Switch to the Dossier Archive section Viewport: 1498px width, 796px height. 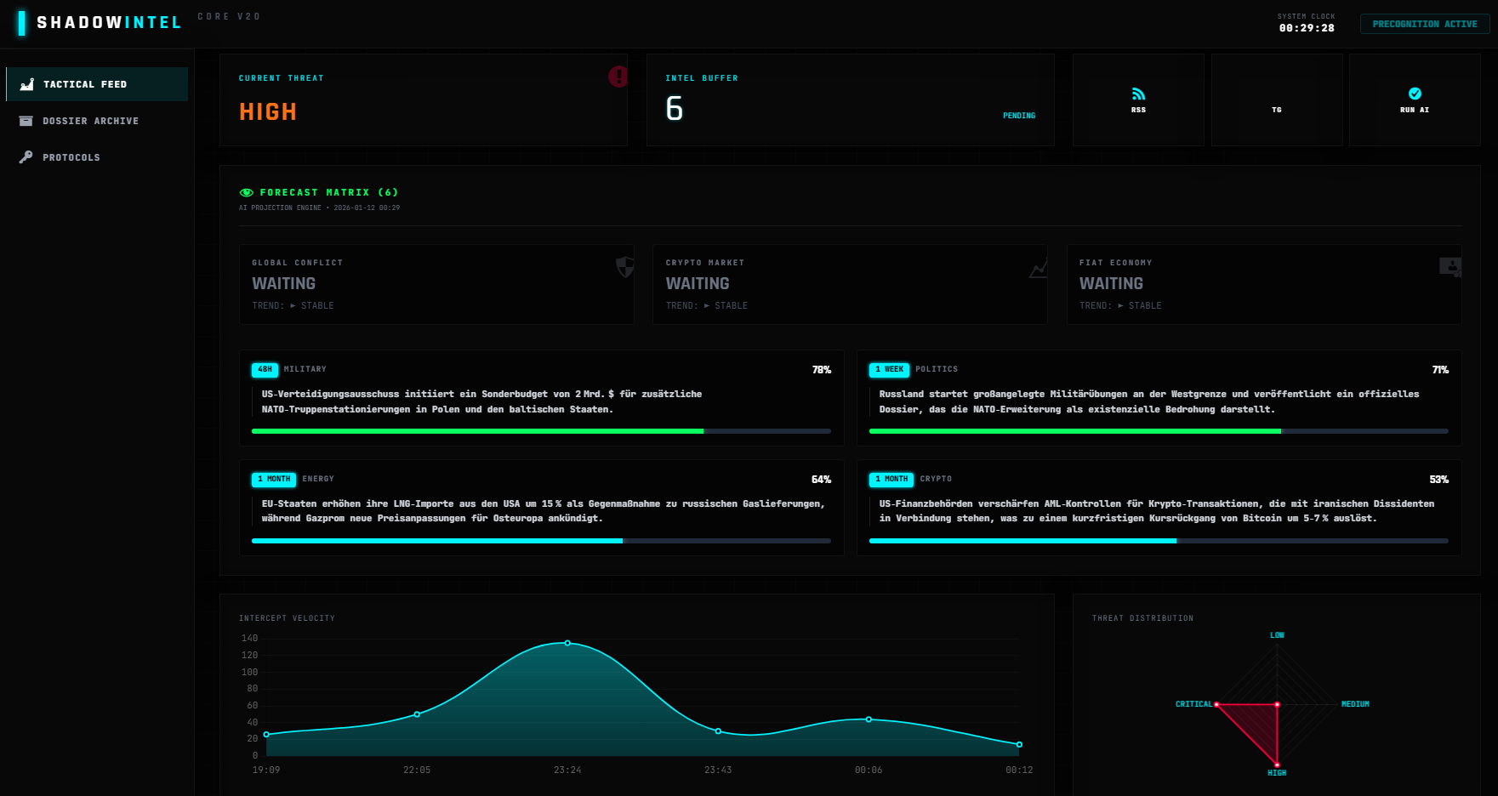coord(90,121)
